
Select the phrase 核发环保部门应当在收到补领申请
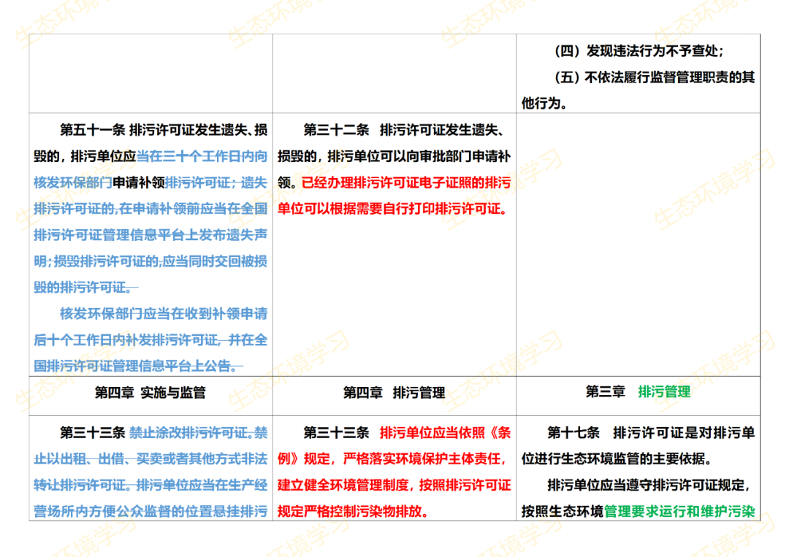coord(164,315)
